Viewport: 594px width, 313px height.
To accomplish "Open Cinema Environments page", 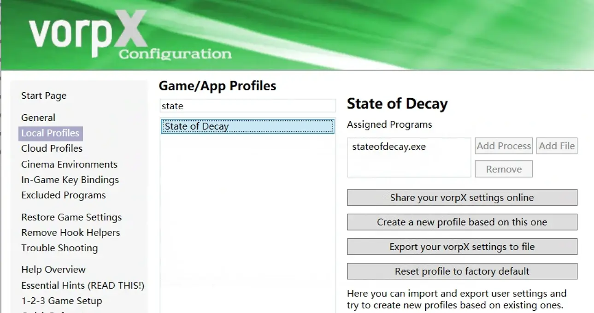I will click(x=69, y=165).
